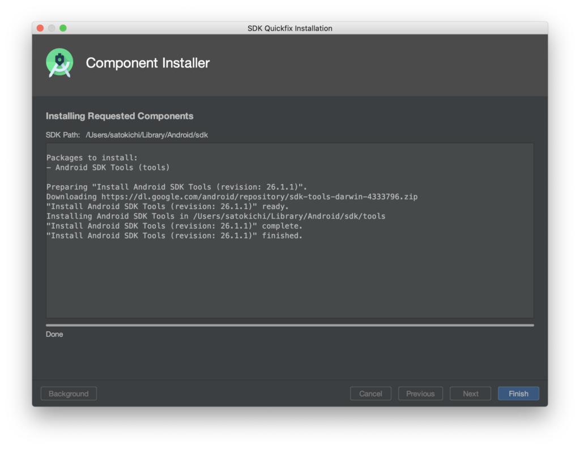
Task: Click the Android Studio logo icon
Action: pyautogui.click(x=59, y=63)
